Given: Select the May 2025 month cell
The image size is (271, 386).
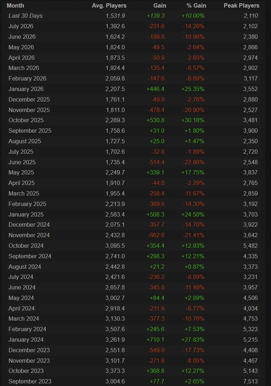Looking at the screenshot, I should coord(21,173).
